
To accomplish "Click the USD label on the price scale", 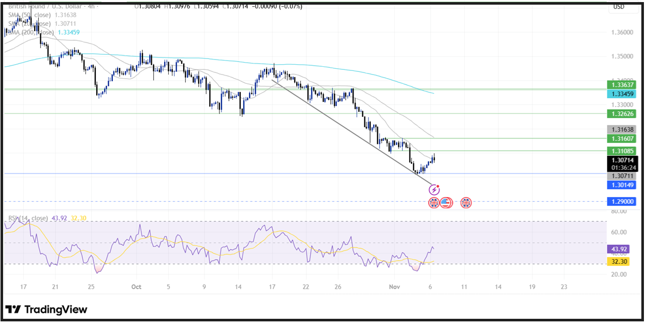I will tap(620, 6).
